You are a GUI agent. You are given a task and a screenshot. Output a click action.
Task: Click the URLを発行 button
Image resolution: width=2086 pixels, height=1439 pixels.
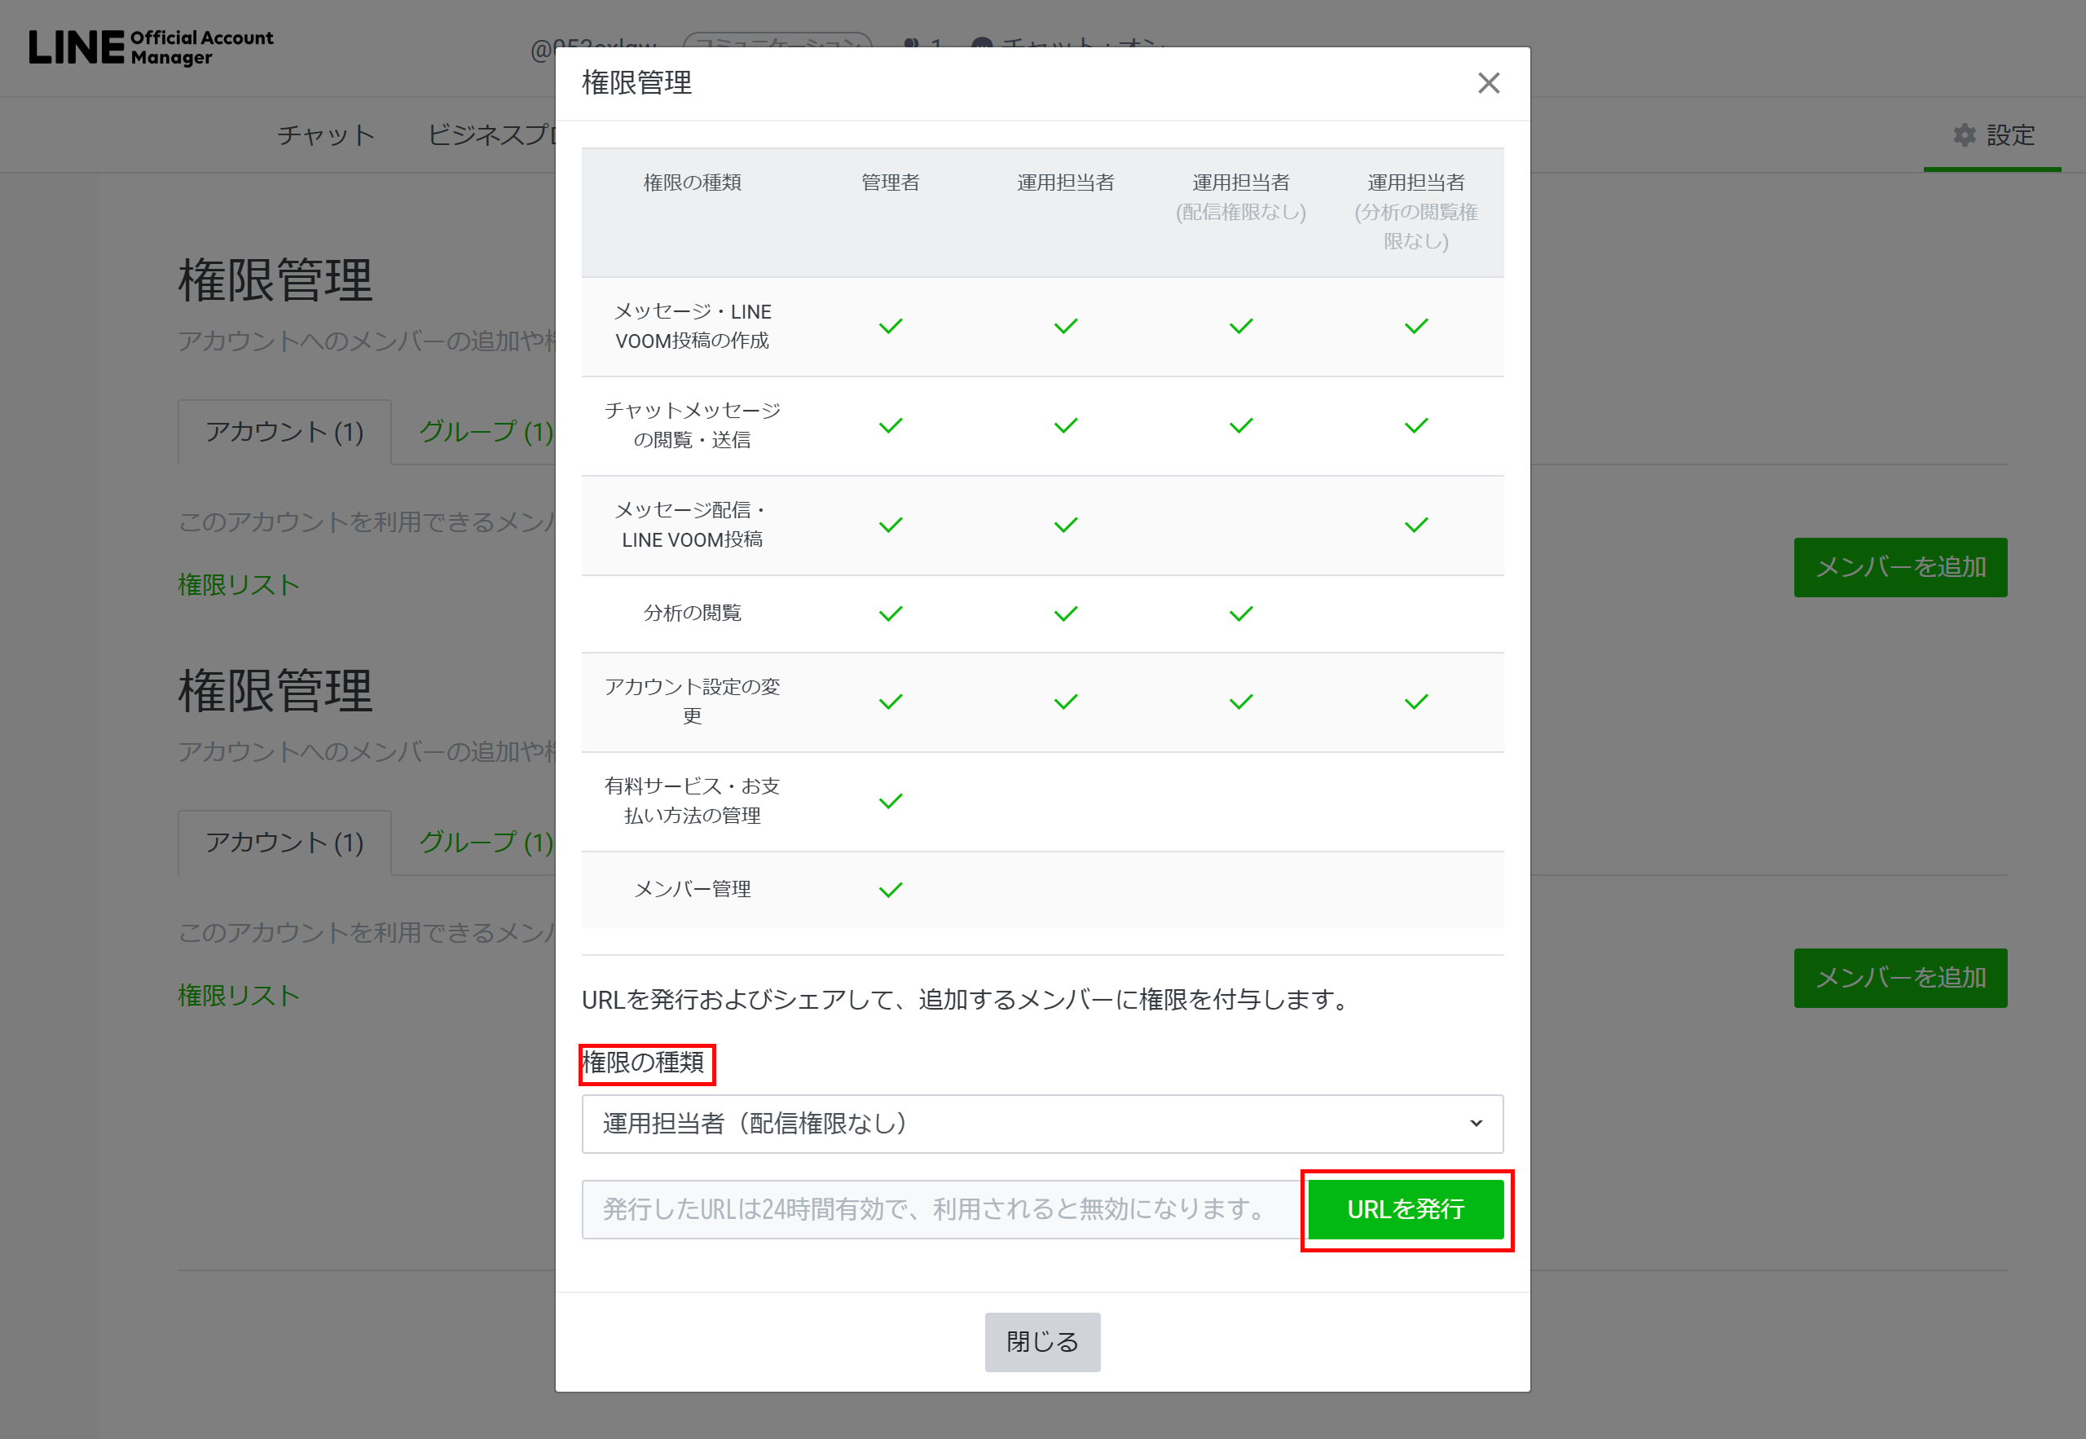1406,1210
